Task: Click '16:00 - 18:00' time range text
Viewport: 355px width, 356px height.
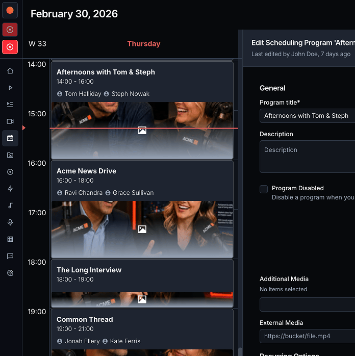Action: click(x=75, y=181)
